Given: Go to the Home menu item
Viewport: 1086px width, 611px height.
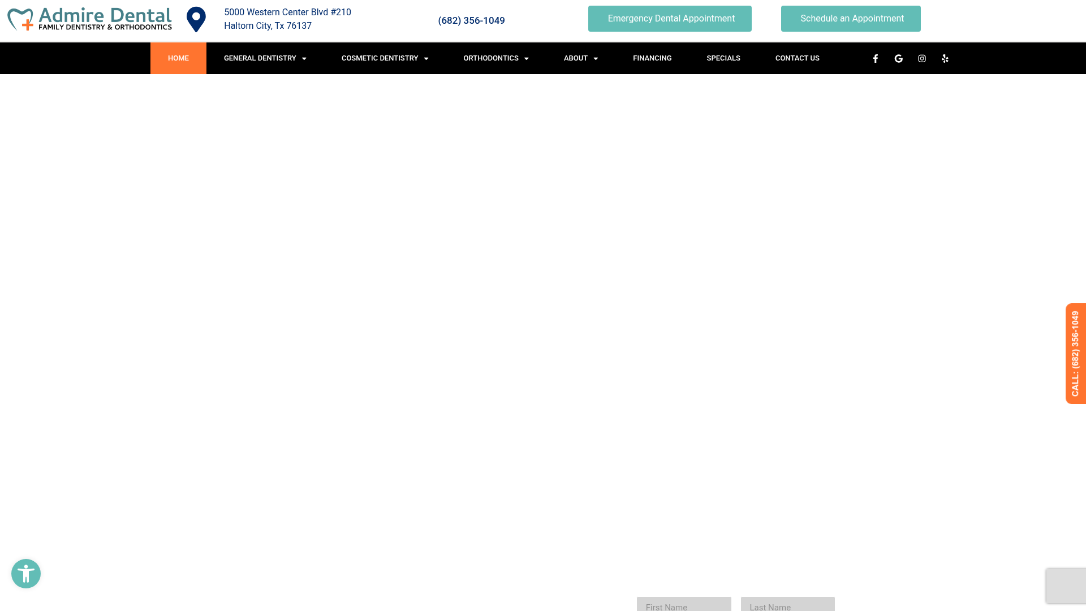Looking at the screenshot, I should 178,58.
